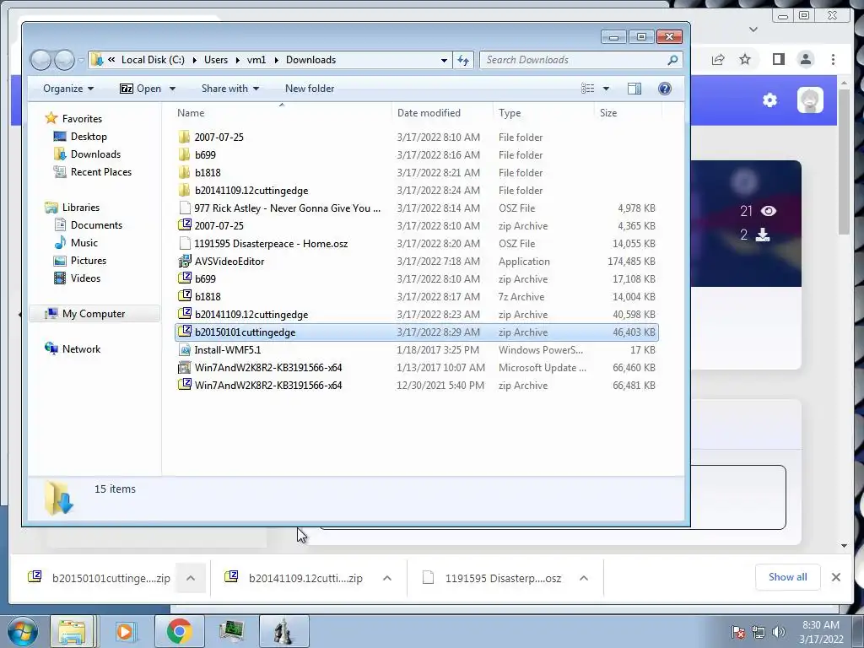The image size is (864, 648).
Task: Click the download icon beside 2
Action: click(763, 235)
